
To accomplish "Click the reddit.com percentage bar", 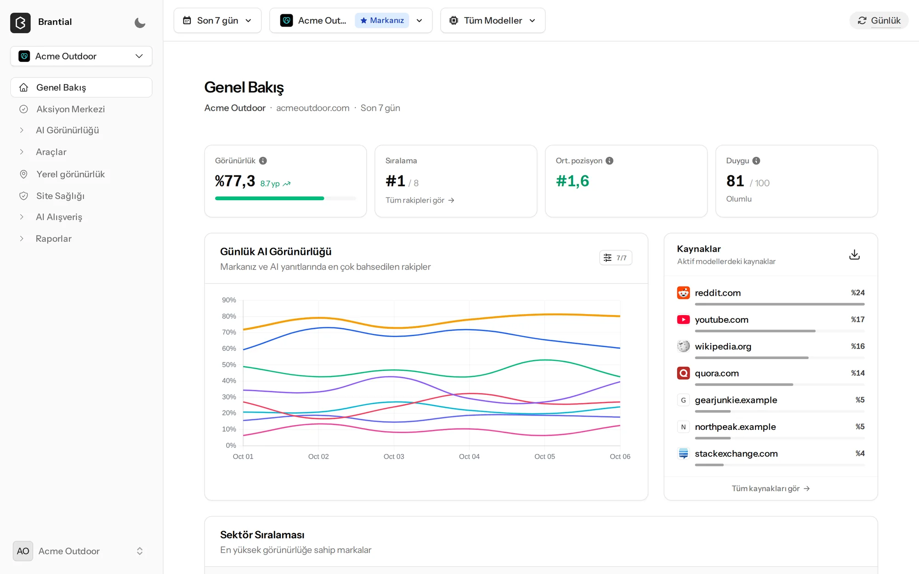I will 779,304.
